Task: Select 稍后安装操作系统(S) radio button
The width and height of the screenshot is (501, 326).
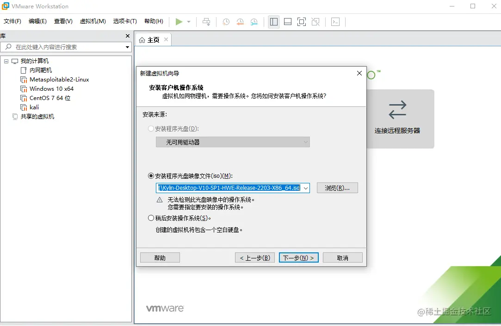Action: tap(151, 218)
